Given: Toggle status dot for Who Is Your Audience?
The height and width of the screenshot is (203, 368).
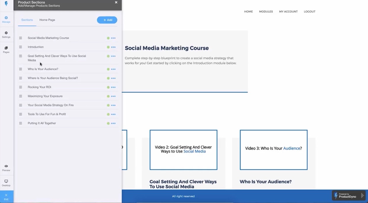Looking at the screenshot, I should point(108,69).
